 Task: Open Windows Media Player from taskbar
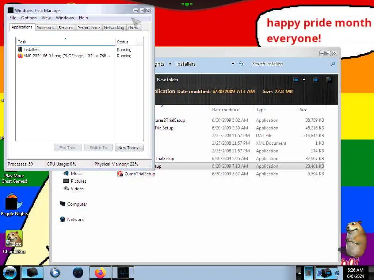pos(55,273)
